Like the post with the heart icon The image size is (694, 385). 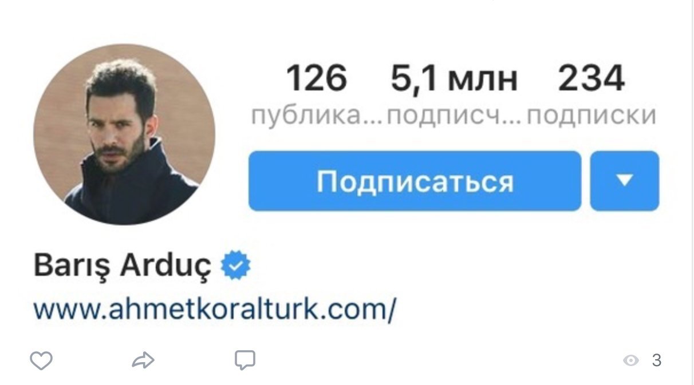click(x=41, y=360)
